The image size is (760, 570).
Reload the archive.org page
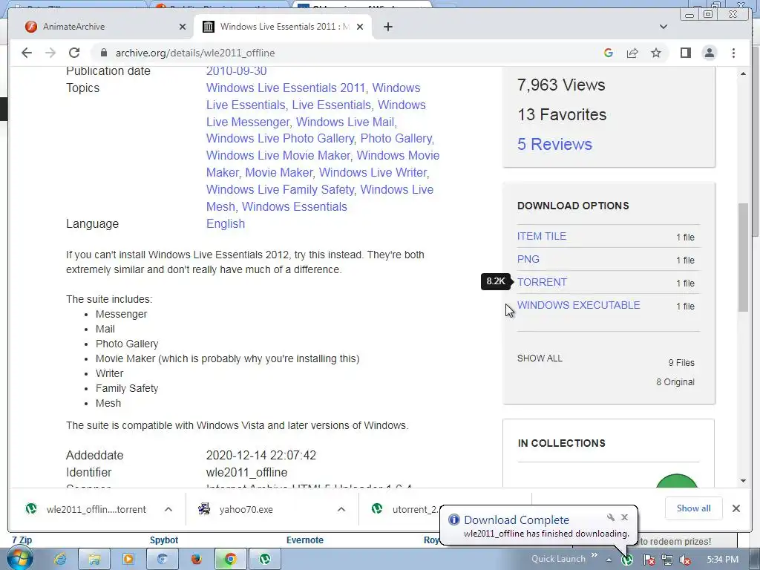tap(74, 53)
